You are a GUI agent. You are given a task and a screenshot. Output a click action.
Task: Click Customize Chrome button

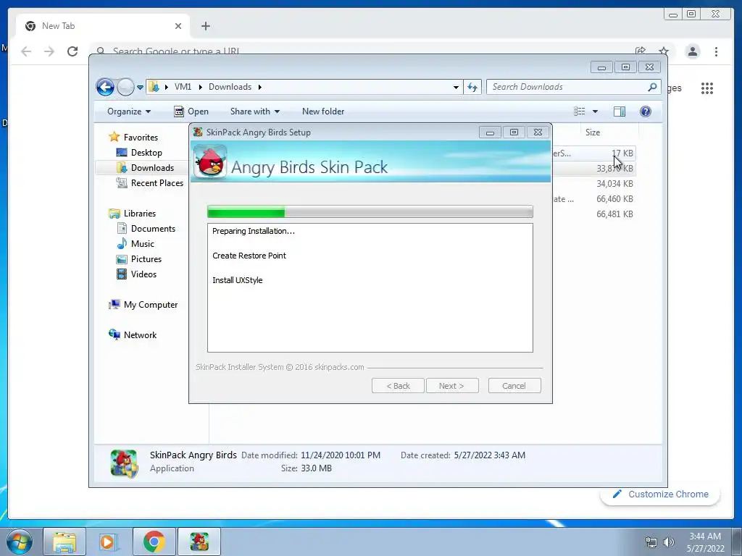[661, 494]
